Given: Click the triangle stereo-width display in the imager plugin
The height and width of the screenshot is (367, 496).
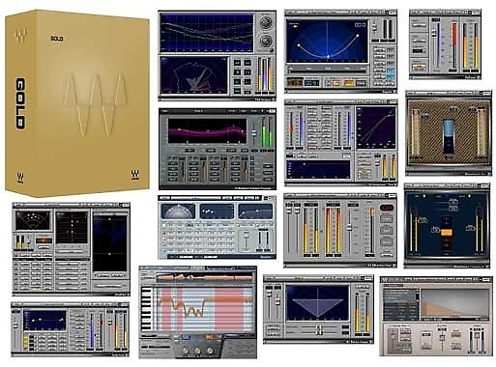Looking at the screenshot, I should (317, 303).
